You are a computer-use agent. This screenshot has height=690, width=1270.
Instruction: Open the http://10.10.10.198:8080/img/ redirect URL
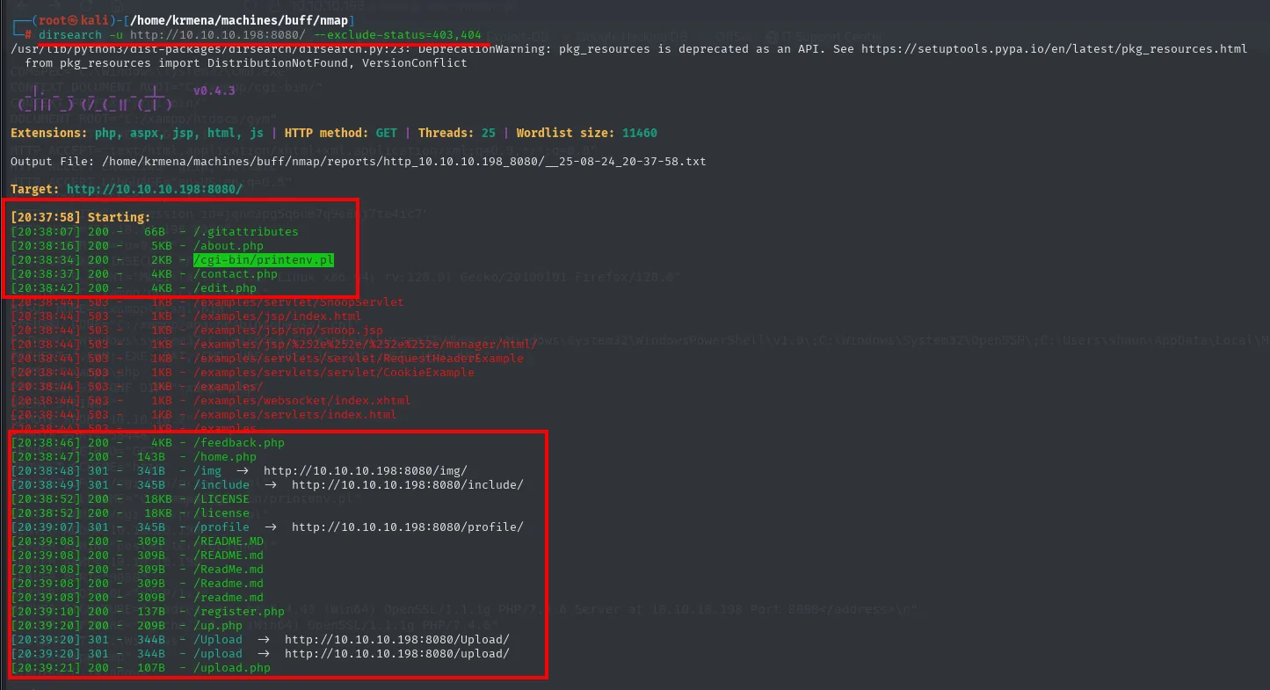(365, 471)
